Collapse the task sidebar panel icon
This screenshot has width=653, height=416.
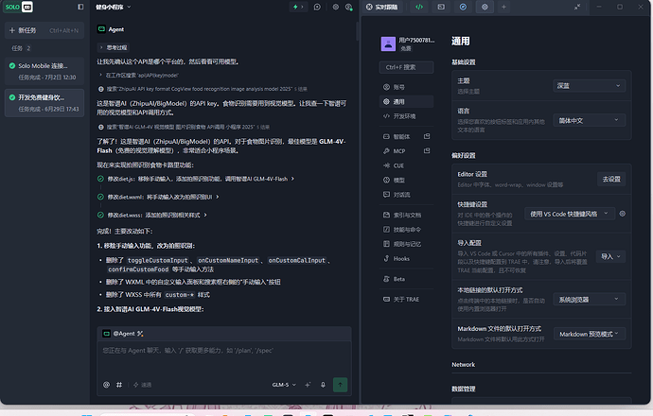[80, 7]
